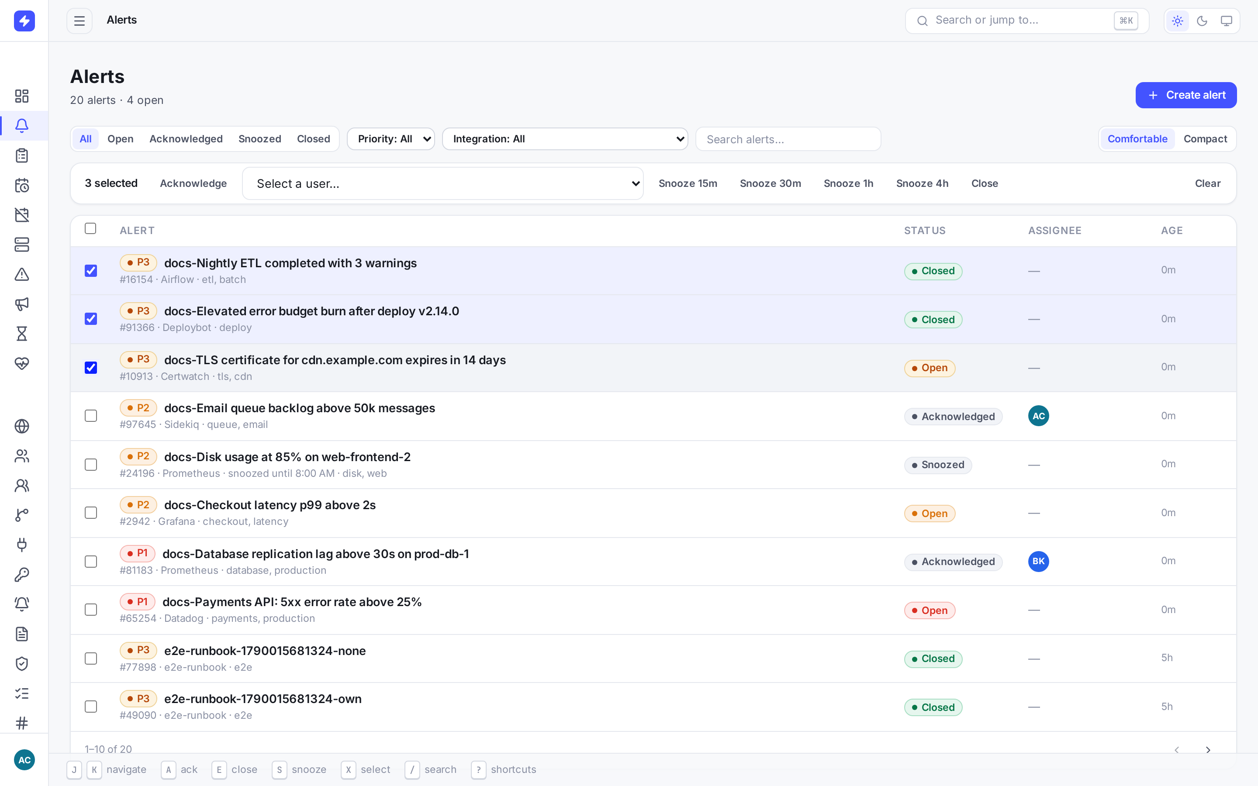The height and width of the screenshot is (786, 1258).
Task: Check the Checkout latency p99 checkbox
Action: [90, 513]
